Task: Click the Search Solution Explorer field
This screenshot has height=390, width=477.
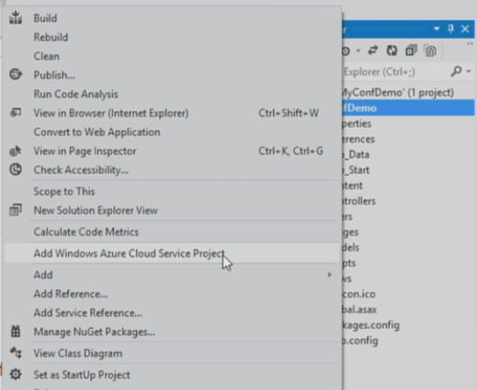Action: click(396, 72)
